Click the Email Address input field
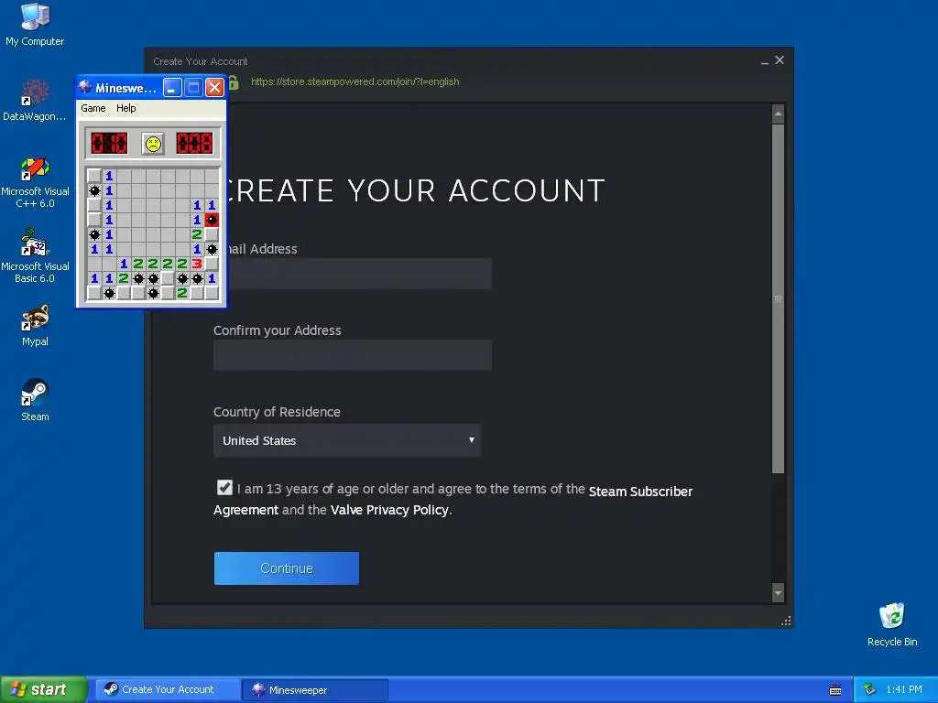 click(x=359, y=274)
